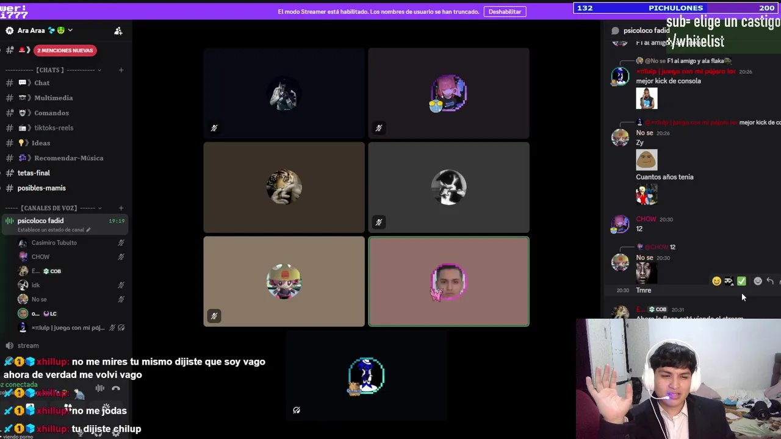Click CHOW's avatar in the chat panel
The image size is (781, 439).
coord(620,224)
